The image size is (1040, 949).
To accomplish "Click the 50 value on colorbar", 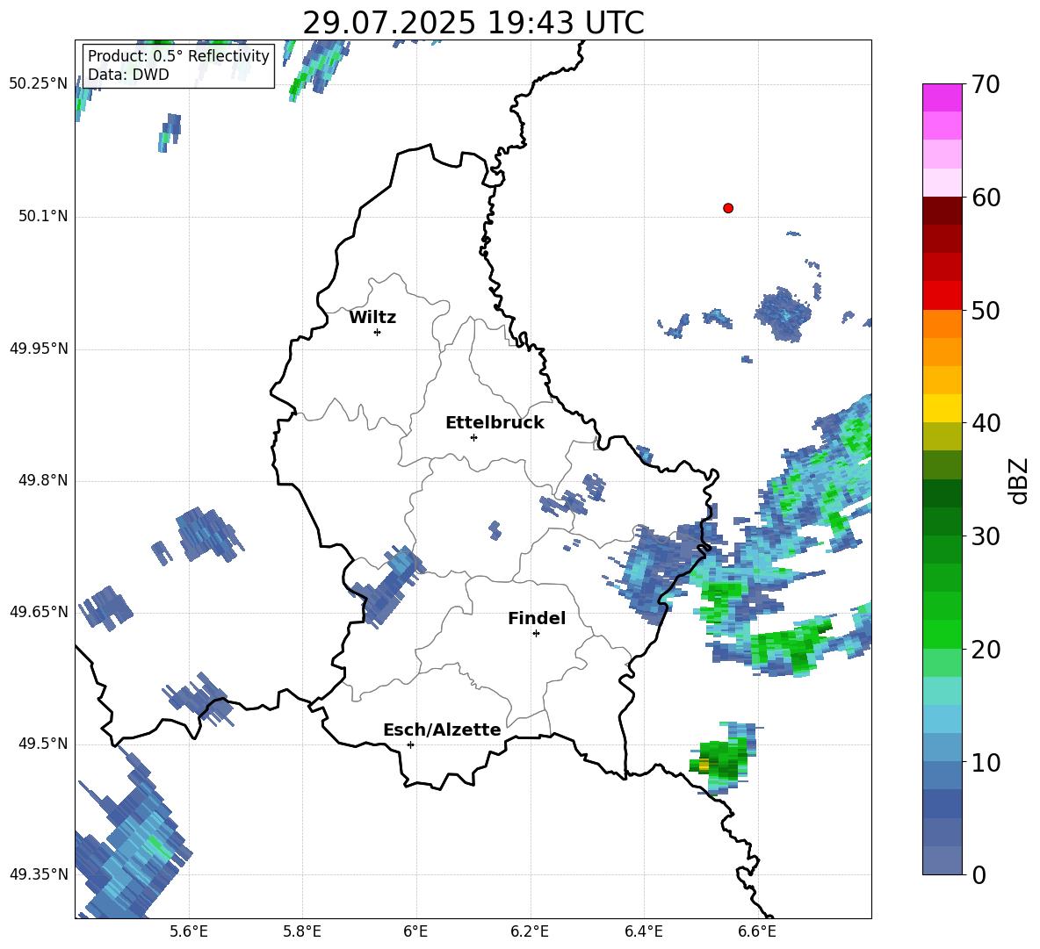I will click(x=986, y=310).
